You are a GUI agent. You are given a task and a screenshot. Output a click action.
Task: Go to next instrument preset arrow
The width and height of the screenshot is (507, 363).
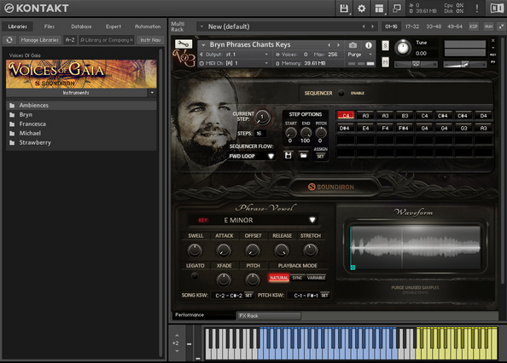(x=338, y=45)
